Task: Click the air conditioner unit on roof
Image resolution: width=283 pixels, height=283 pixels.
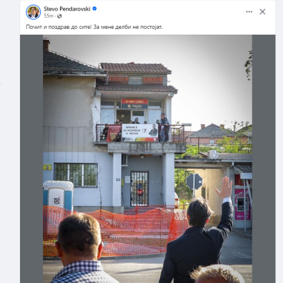Action: [x=213, y=154]
